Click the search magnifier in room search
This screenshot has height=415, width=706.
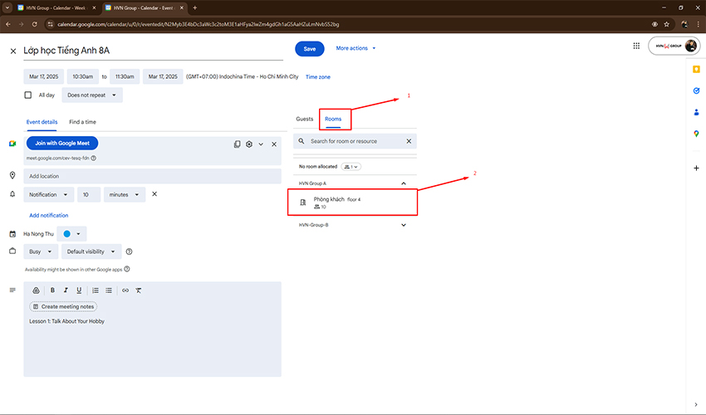point(302,141)
